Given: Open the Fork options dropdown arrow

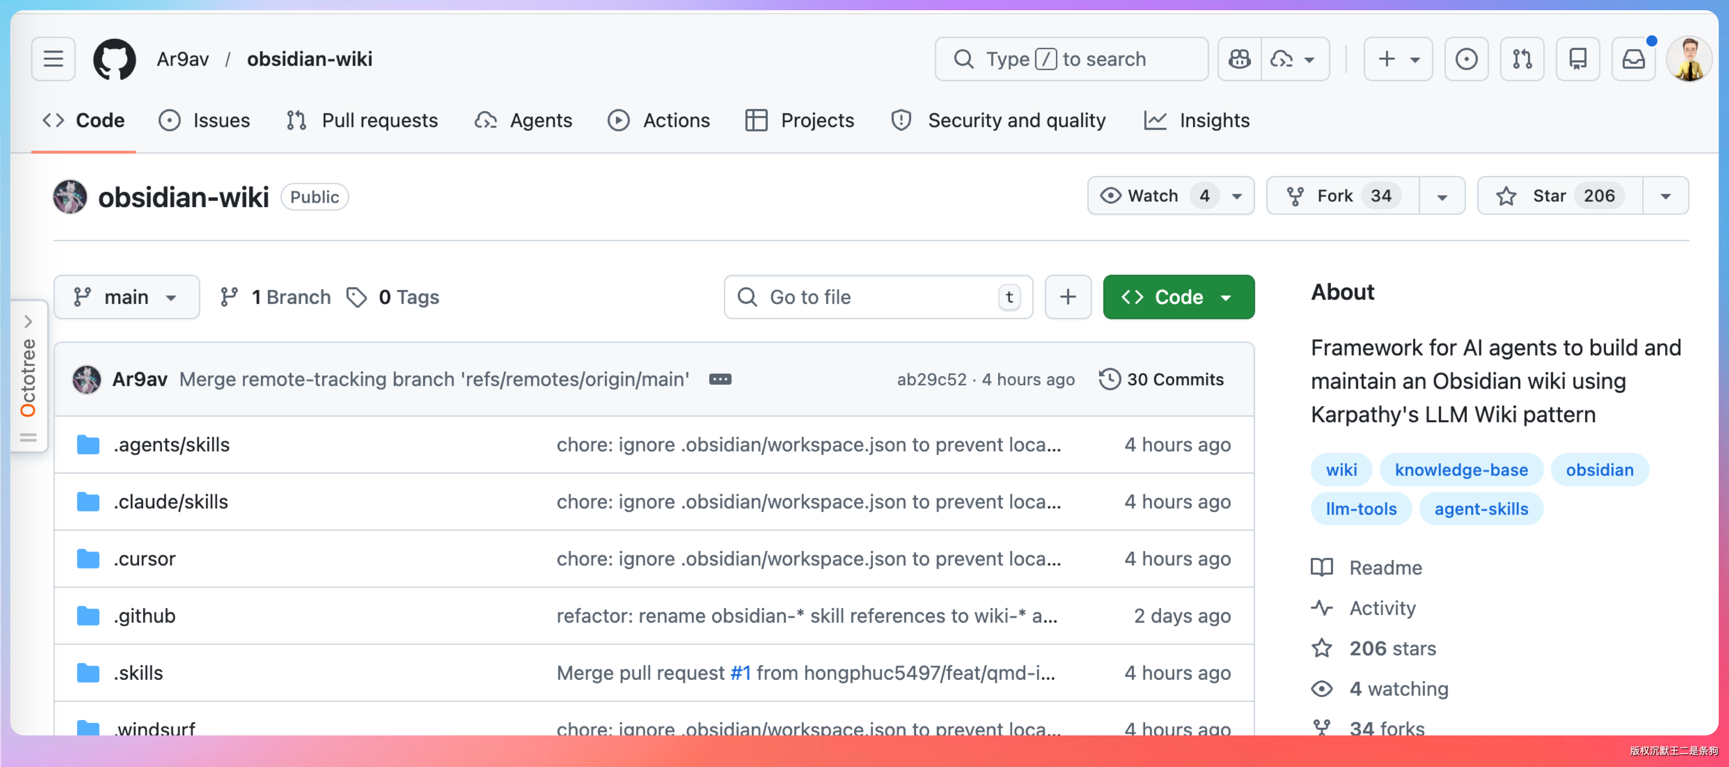Looking at the screenshot, I should click(1442, 196).
